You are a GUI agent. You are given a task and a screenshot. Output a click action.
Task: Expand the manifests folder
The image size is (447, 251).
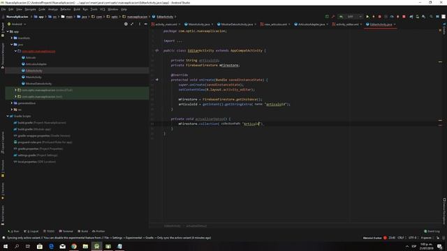pos(12,38)
